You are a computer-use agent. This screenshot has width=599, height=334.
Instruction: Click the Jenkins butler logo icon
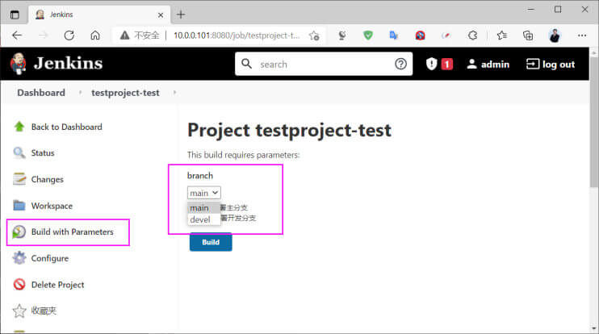pos(19,64)
